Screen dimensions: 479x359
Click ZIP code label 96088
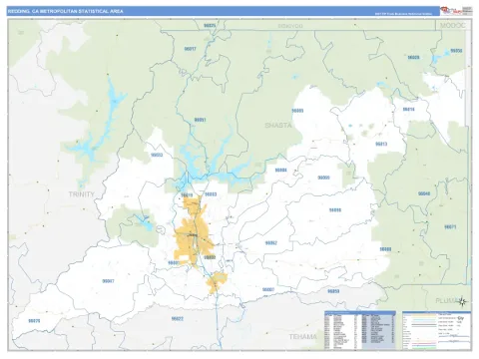(x=385, y=249)
